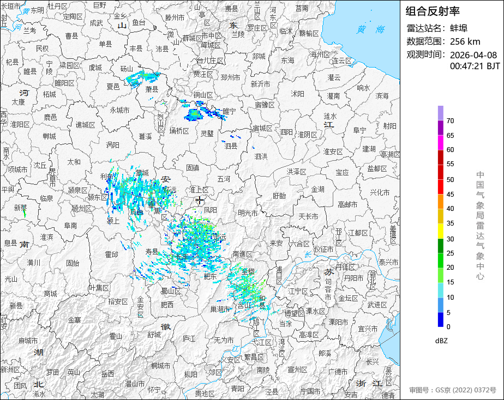Click the 审图号 GS京 (2022) 0372号 text
This screenshot has height=400, width=504.
coord(453,390)
